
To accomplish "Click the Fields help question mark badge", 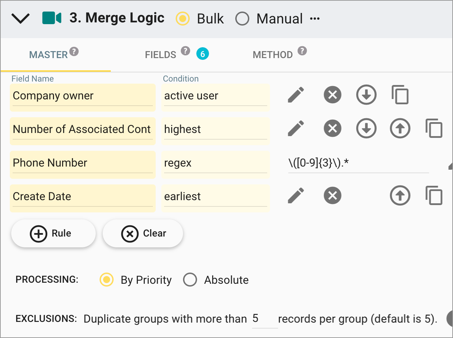I will (x=185, y=50).
